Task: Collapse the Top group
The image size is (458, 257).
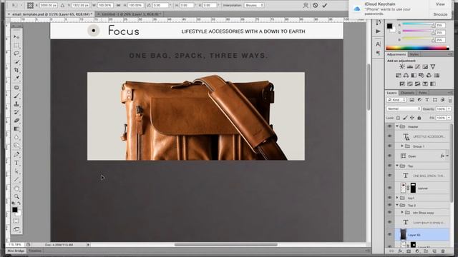Action: 397,166
